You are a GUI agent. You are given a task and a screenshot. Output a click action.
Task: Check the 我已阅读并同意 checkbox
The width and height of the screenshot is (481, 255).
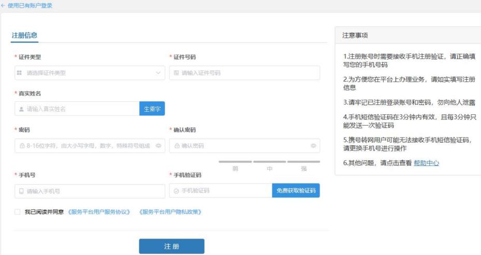[18, 212]
